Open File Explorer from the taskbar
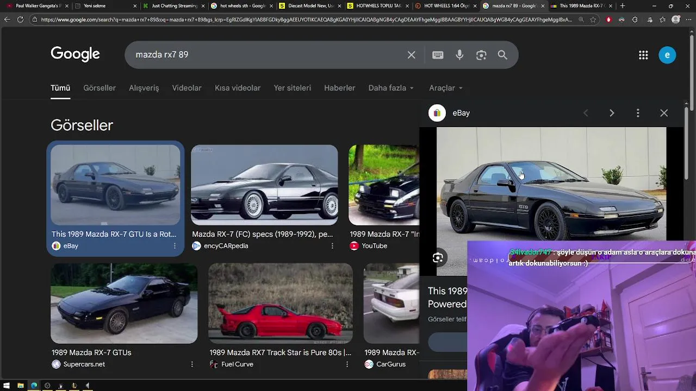The width and height of the screenshot is (696, 391). (21, 386)
